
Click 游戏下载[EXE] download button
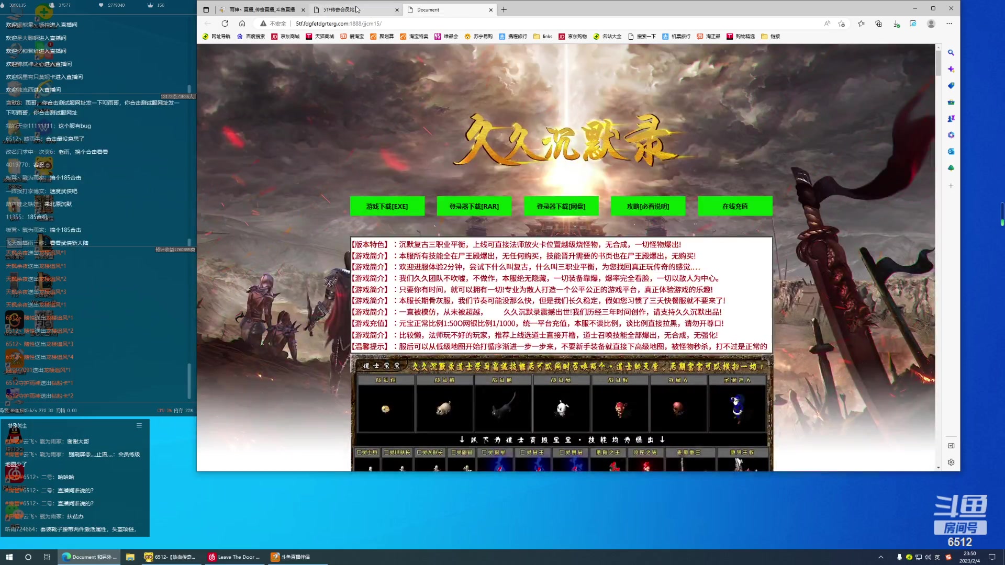387,206
